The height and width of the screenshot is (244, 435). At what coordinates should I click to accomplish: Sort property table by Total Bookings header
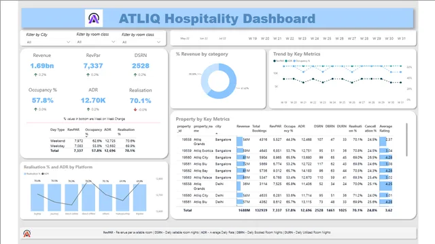[259, 128]
